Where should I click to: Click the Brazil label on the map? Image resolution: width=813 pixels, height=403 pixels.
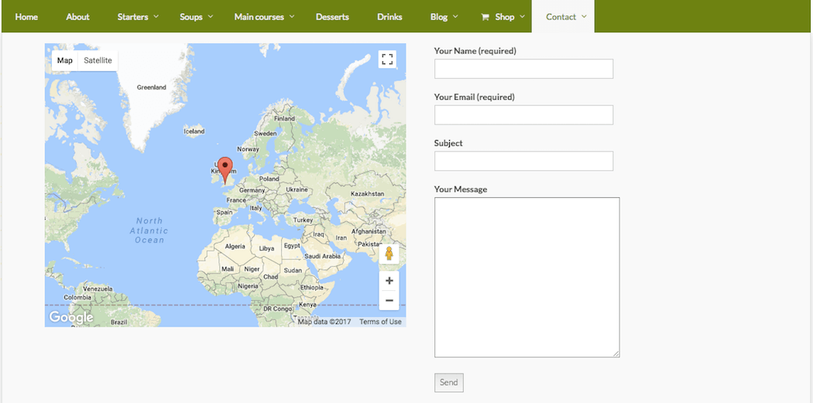(x=118, y=322)
